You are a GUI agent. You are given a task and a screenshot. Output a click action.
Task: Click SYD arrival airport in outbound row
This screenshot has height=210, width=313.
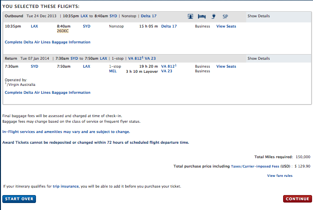pyautogui.click(x=86, y=26)
